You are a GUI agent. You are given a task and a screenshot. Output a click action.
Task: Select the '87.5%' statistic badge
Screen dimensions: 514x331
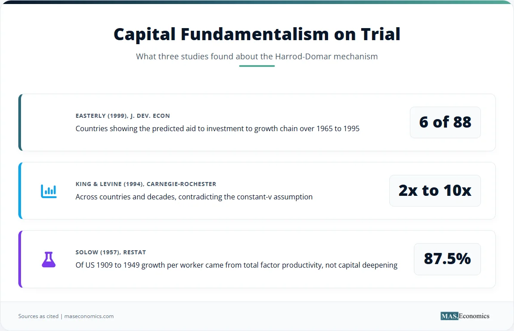[447, 259]
